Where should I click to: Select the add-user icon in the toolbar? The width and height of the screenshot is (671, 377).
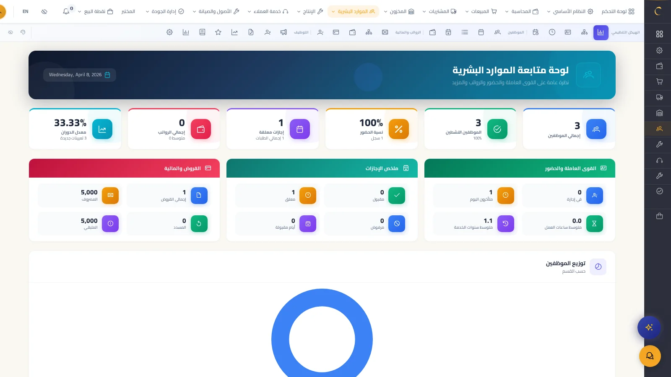[x=268, y=32]
